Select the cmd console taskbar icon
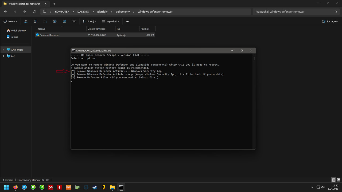The height and width of the screenshot is (192, 342). tap(121, 187)
